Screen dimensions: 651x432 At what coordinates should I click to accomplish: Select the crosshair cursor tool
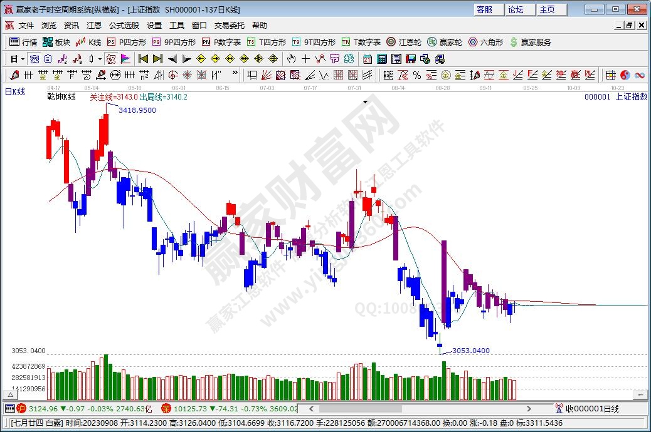click(x=305, y=59)
